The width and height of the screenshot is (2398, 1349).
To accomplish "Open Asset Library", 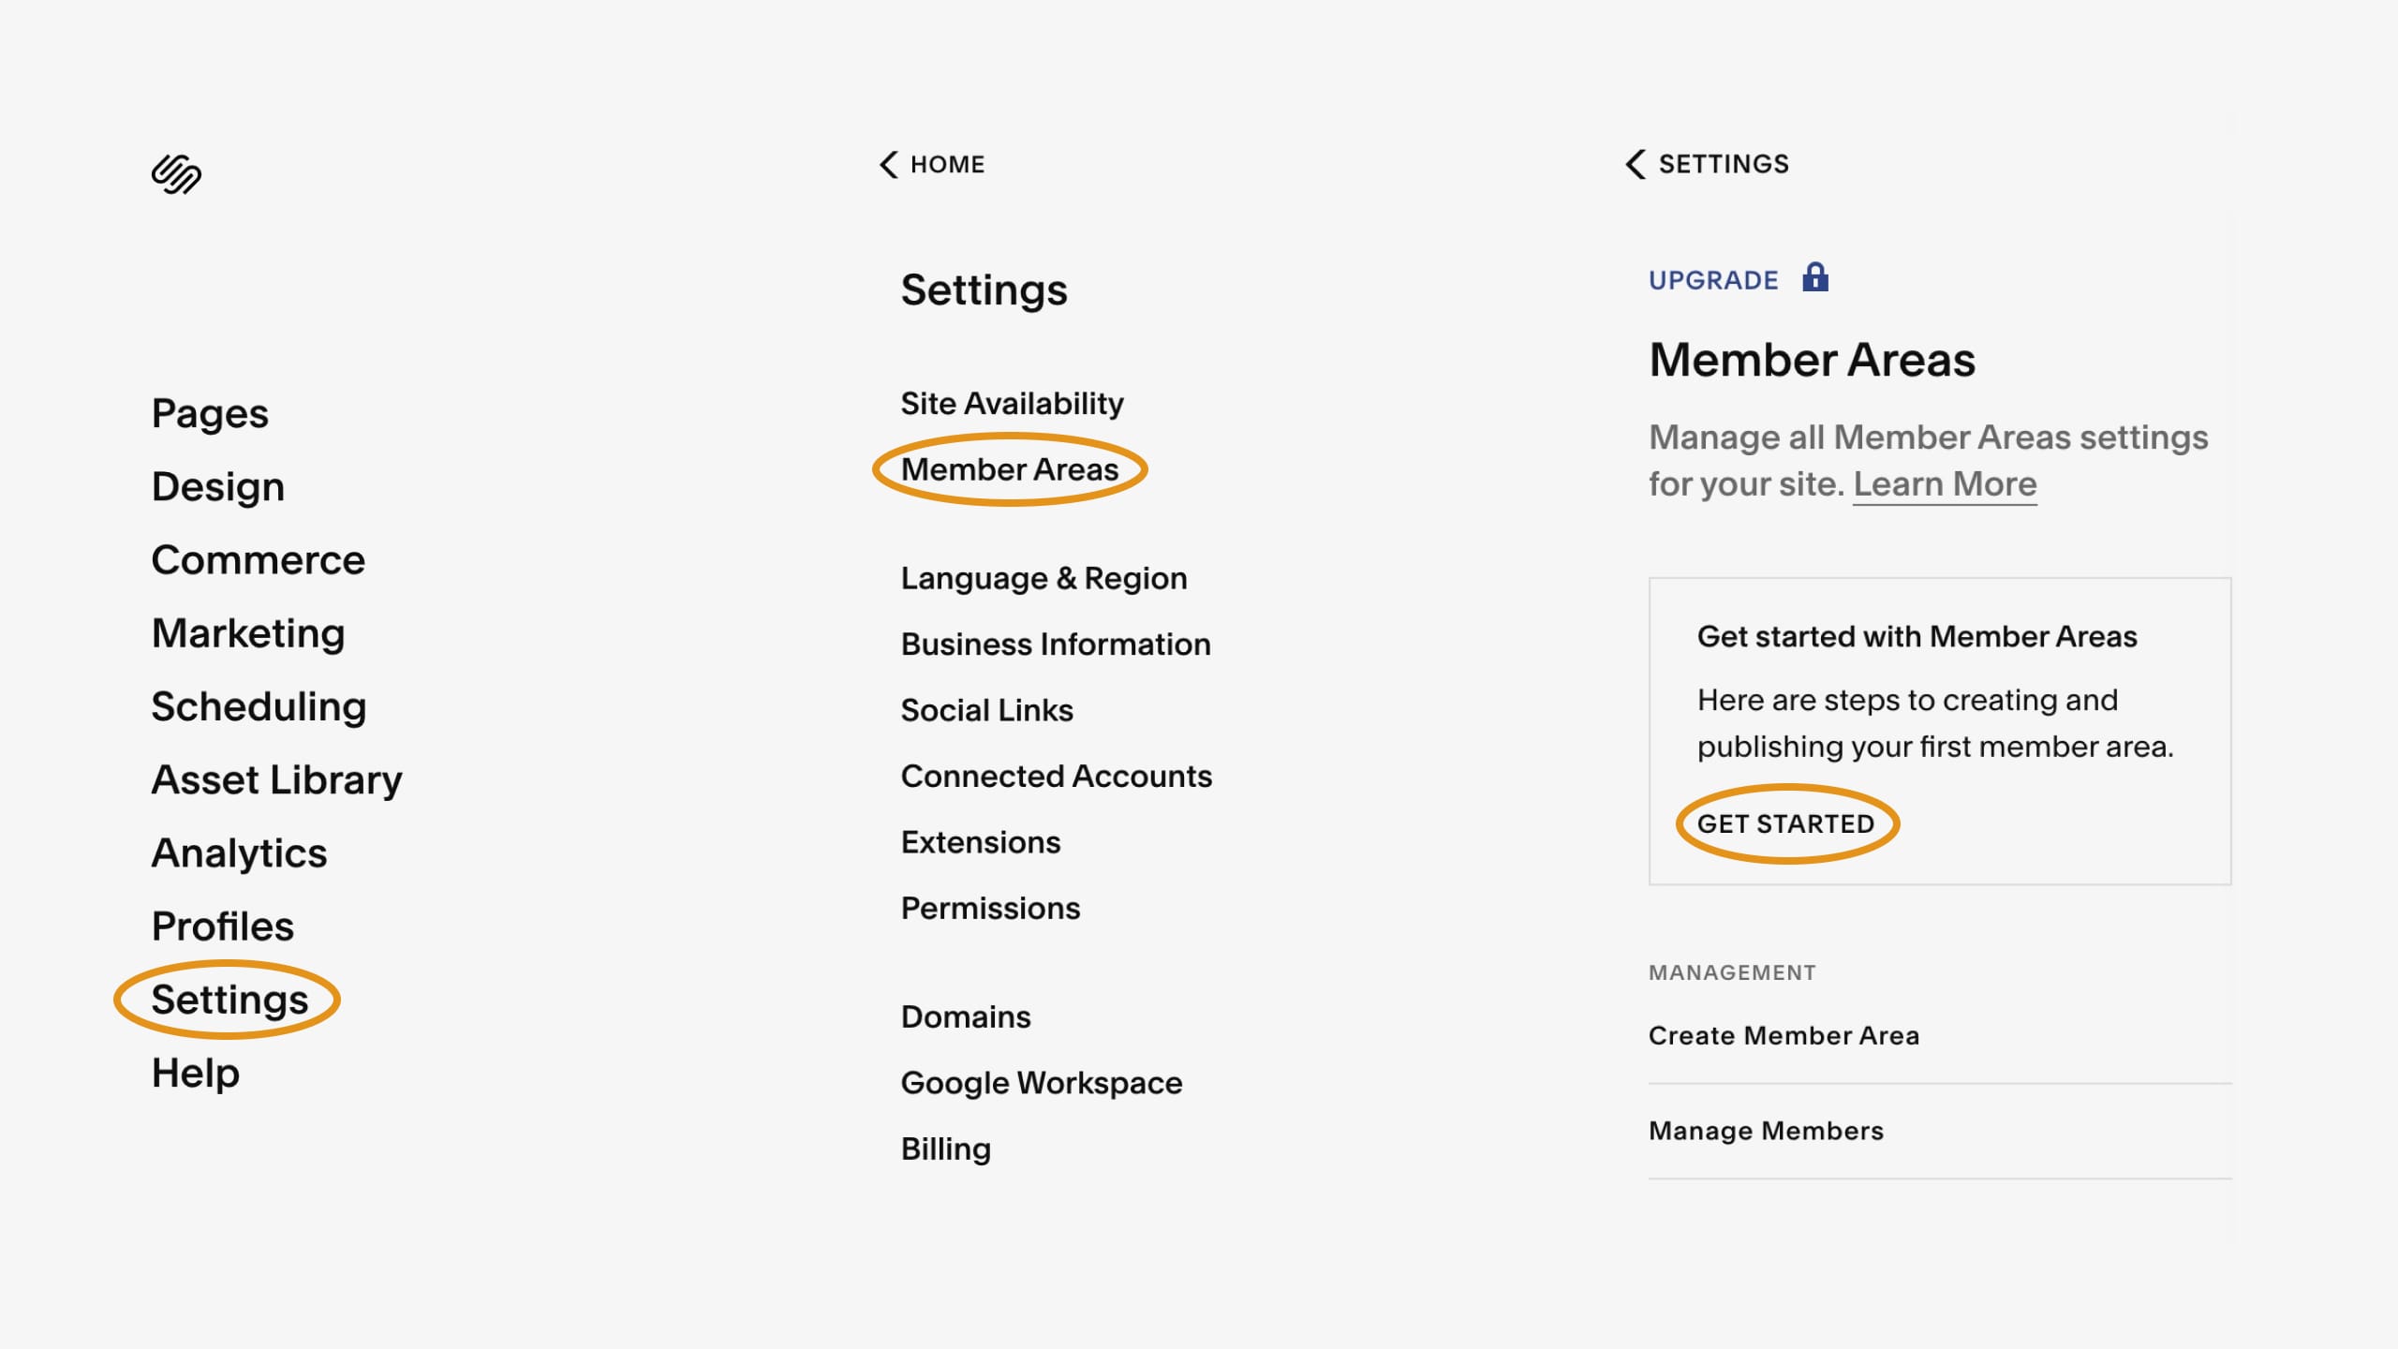I will coord(276,779).
